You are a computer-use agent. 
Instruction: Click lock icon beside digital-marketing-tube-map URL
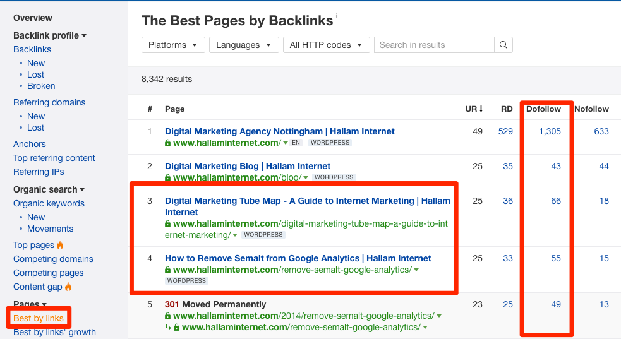pyautogui.click(x=168, y=224)
